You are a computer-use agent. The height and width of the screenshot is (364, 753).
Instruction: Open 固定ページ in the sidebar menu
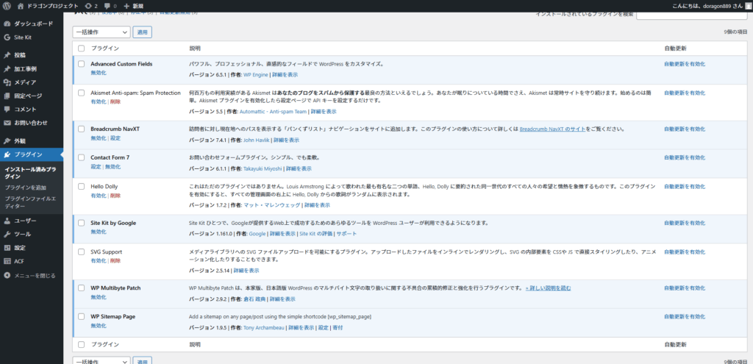click(28, 96)
